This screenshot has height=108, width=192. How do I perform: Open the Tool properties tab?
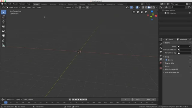(x=161, y=44)
